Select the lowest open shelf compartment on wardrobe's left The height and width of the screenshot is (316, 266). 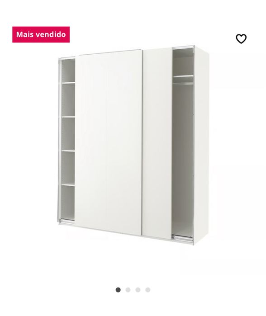point(68,203)
